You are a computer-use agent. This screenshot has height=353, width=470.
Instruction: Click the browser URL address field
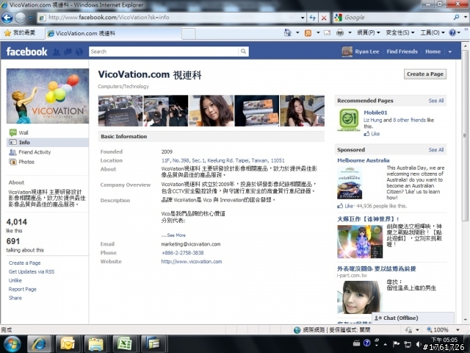point(173,18)
